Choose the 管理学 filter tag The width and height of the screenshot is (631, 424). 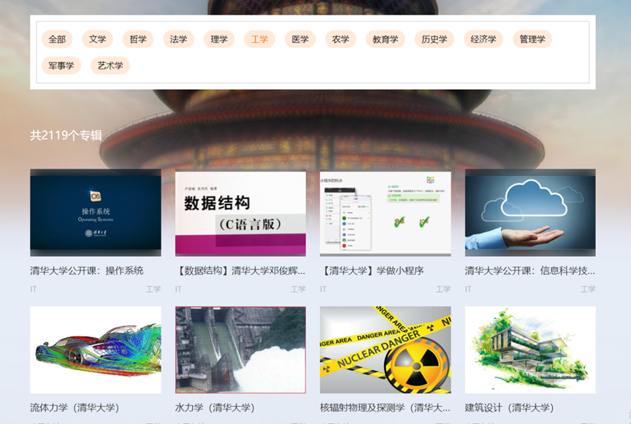coord(532,39)
